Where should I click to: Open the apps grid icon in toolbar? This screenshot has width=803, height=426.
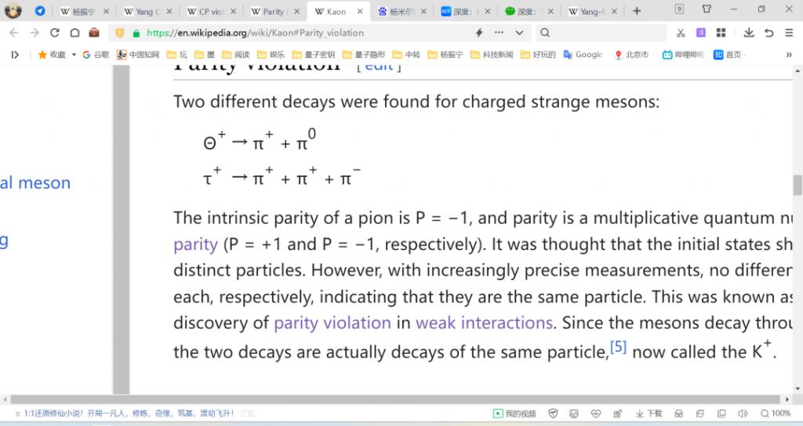[x=721, y=33]
